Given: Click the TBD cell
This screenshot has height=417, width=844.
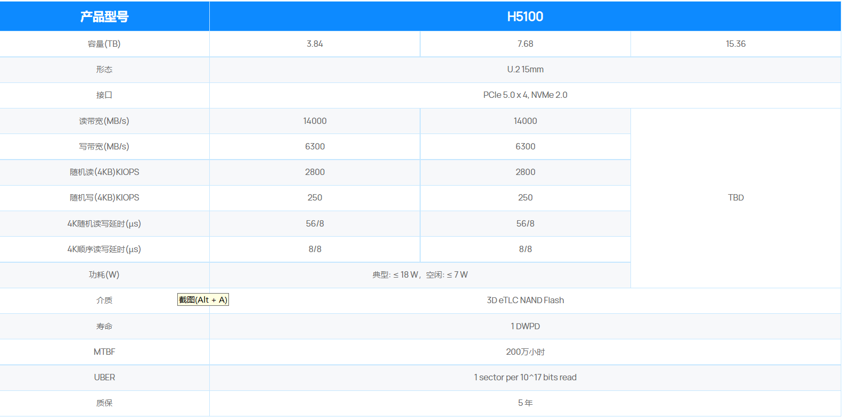Looking at the screenshot, I should 735,198.
